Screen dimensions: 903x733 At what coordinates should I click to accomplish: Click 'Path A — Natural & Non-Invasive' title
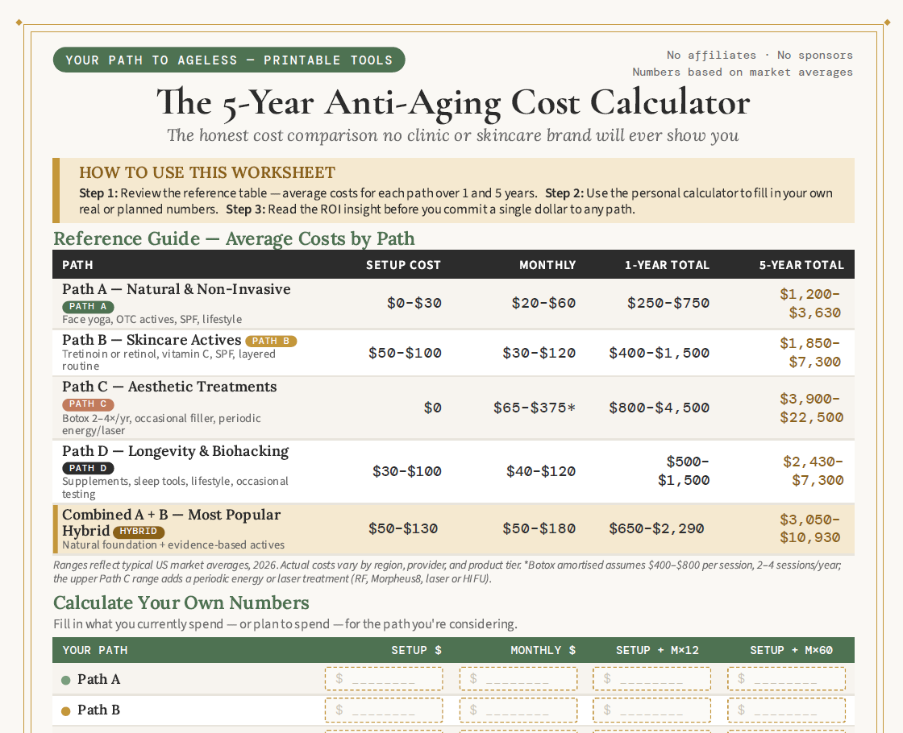pyautogui.click(x=177, y=289)
